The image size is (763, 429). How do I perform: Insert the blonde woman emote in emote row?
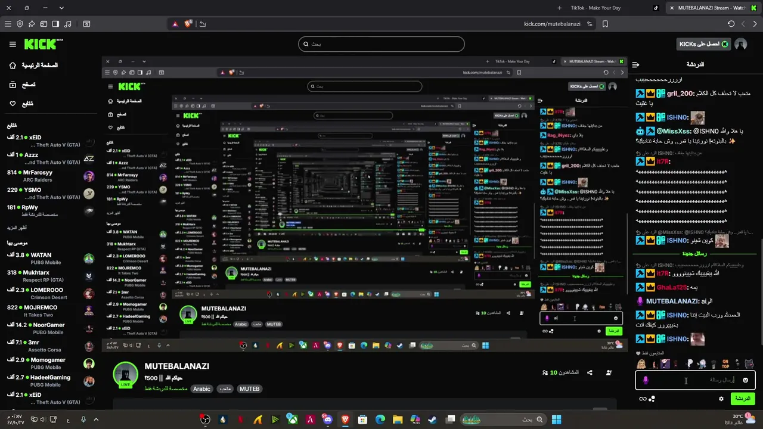(641, 363)
